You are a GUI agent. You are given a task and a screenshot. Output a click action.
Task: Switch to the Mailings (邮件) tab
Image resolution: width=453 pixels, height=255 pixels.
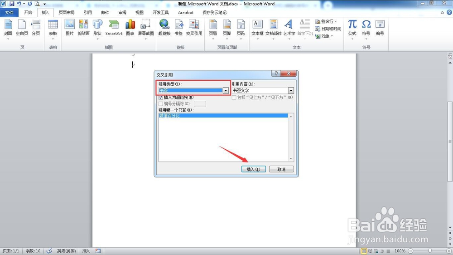click(x=105, y=12)
